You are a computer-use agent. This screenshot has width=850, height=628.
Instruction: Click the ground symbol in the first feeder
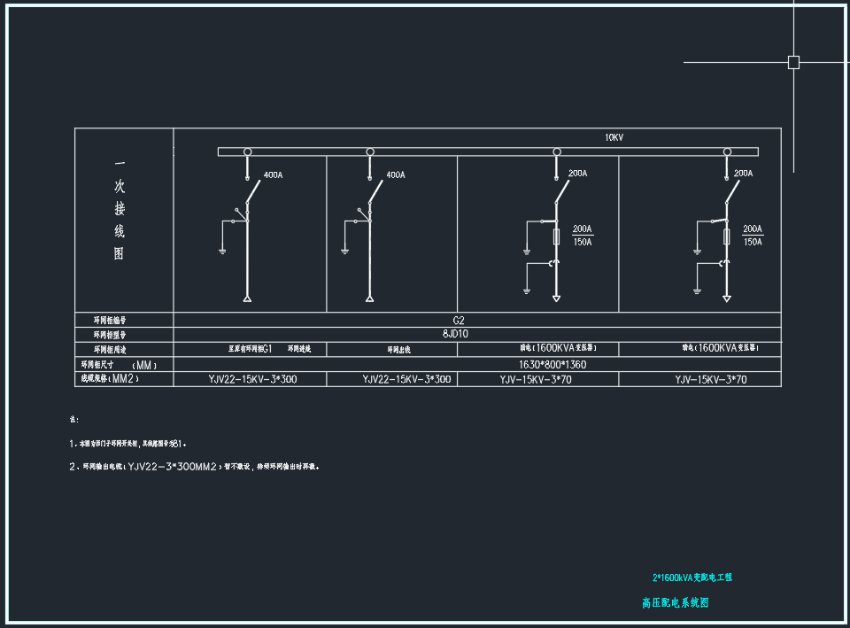point(222,252)
